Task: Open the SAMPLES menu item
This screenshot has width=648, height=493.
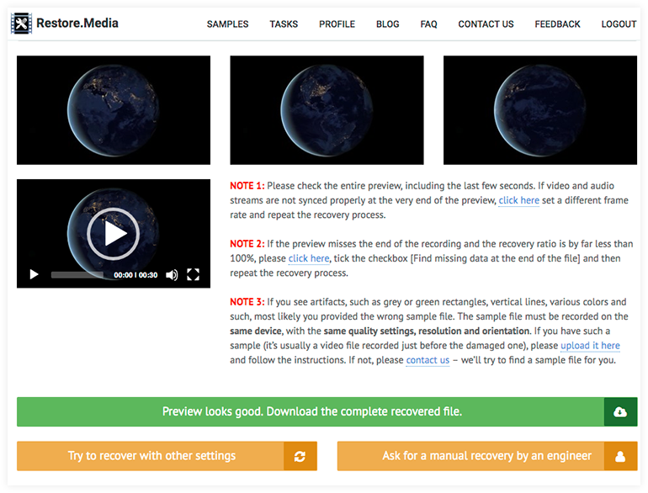Action: coord(228,24)
